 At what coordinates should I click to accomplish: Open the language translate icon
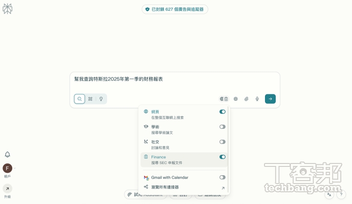(330, 194)
